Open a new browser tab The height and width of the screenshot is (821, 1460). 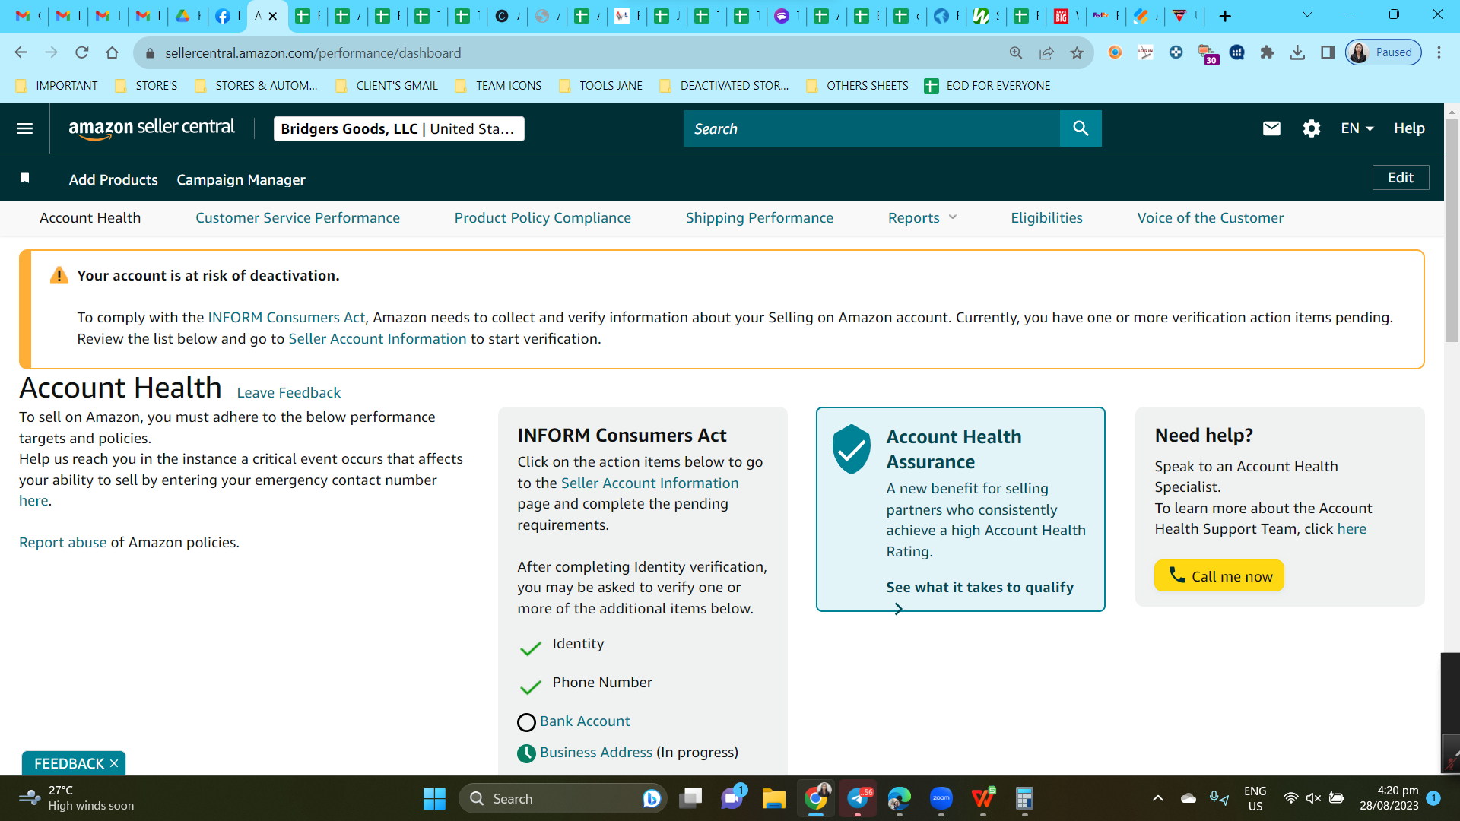[1225, 16]
